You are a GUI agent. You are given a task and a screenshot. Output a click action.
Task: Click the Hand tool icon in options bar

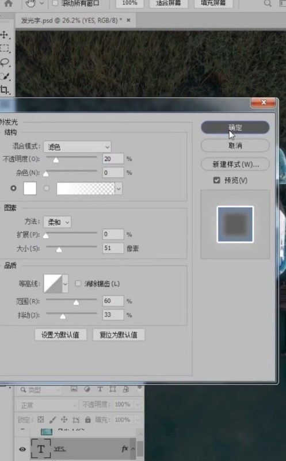30,3
